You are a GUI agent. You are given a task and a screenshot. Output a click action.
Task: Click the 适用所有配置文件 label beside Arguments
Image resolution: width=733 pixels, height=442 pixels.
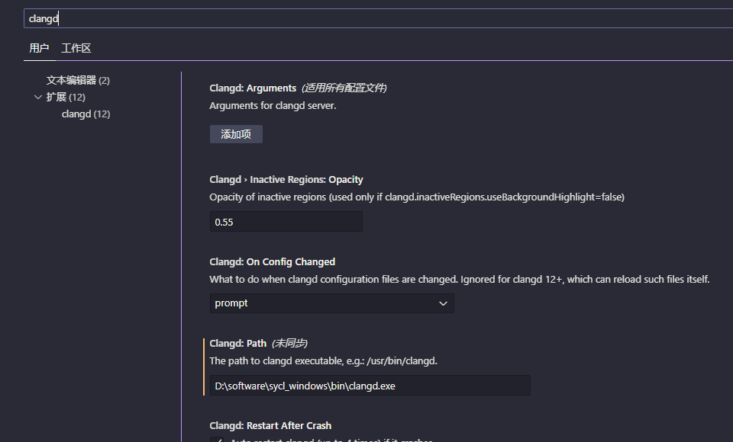(344, 88)
